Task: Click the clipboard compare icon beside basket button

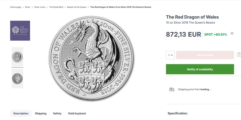Action: click(239, 54)
